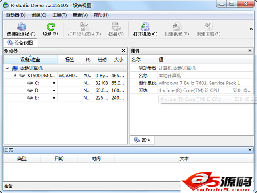The image size is (257, 193).
Task: Click the 文本 log column header
Action: (184, 159)
